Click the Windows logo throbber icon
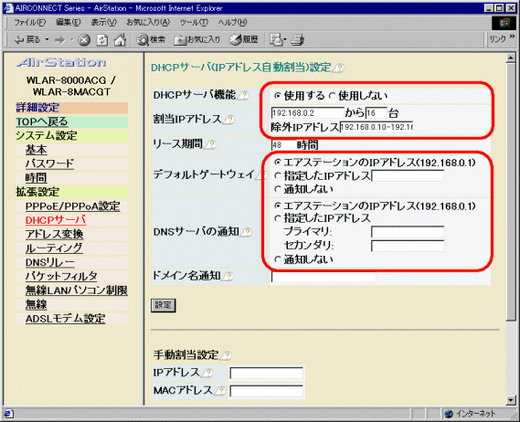Viewport: 520px width, 422px height. click(504, 23)
